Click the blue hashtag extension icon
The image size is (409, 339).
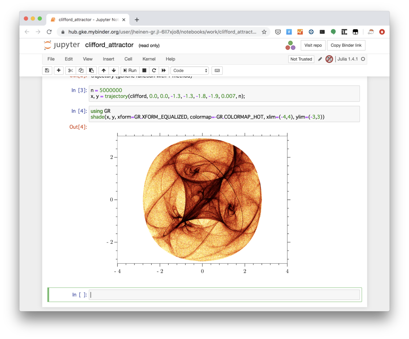pos(289,32)
